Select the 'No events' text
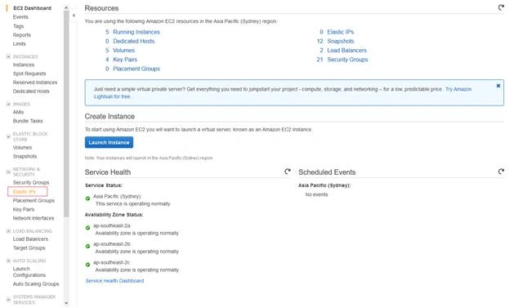The width and height of the screenshot is (509, 308). [x=316, y=194]
